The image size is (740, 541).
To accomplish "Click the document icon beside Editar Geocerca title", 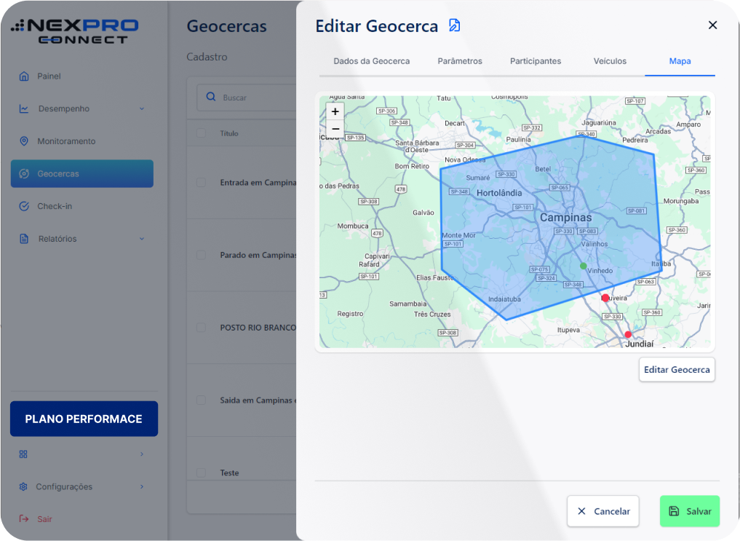I will [454, 26].
